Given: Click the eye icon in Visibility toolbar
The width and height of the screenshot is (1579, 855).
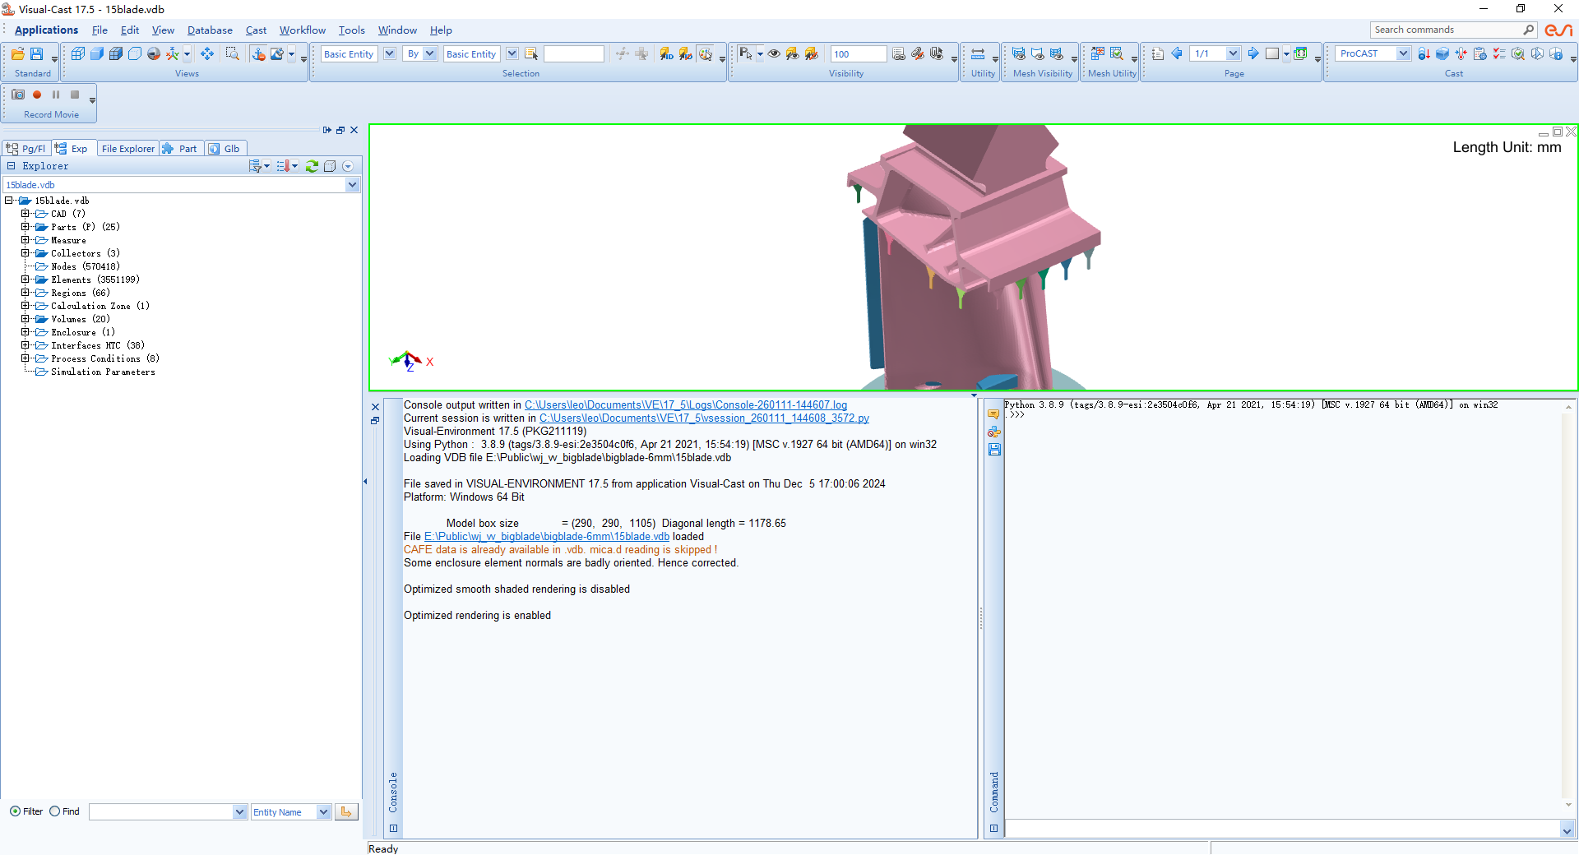Looking at the screenshot, I should pos(774,54).
